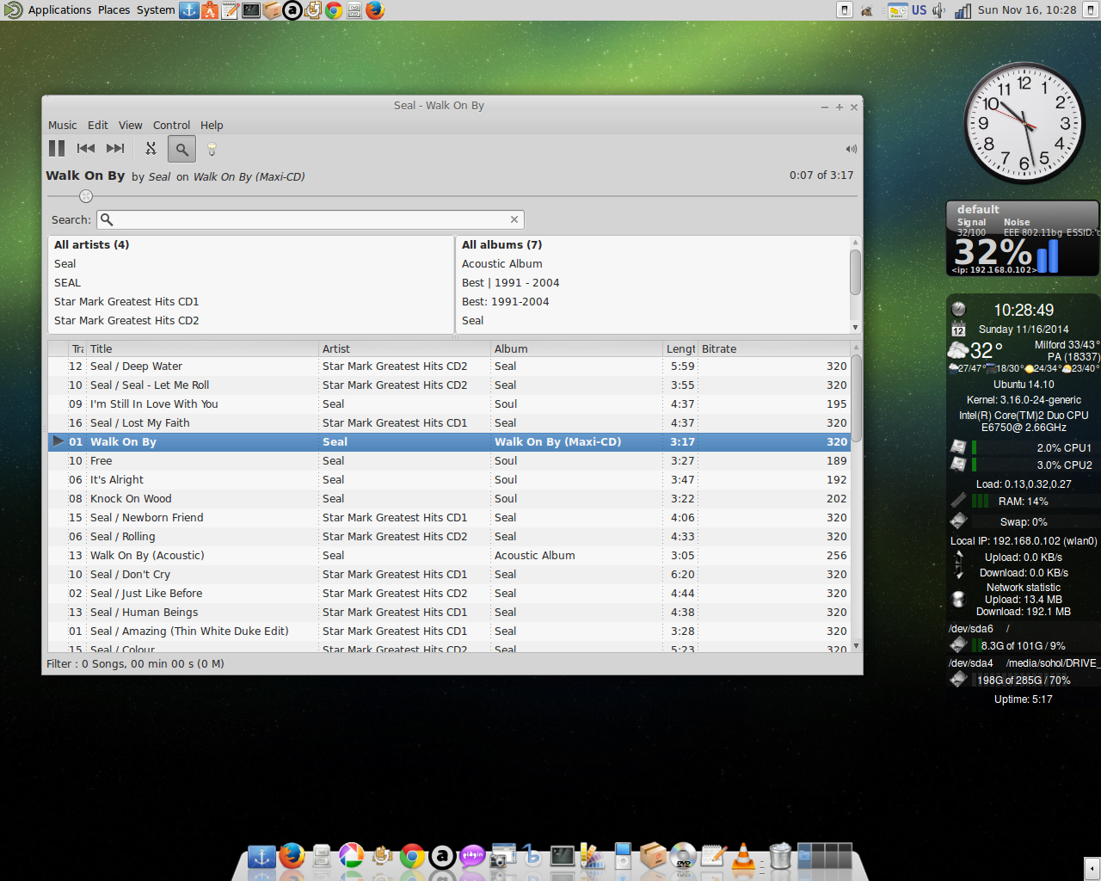
Task: Select song Walk On By (Acoustic)
Action: 449,556
